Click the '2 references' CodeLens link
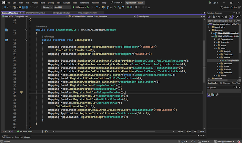Viewport: 242px width, 143px height. coord(48,37)
